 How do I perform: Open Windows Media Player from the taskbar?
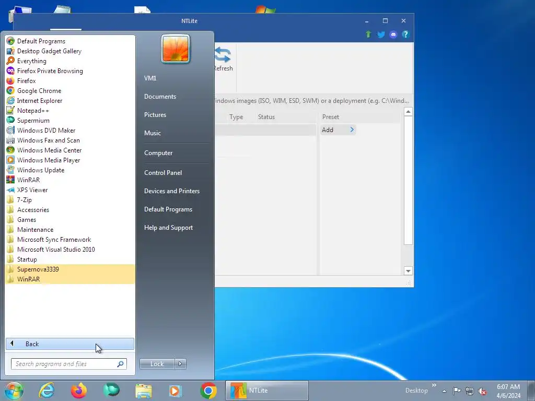pyautogui.click(x=176, y=391)
